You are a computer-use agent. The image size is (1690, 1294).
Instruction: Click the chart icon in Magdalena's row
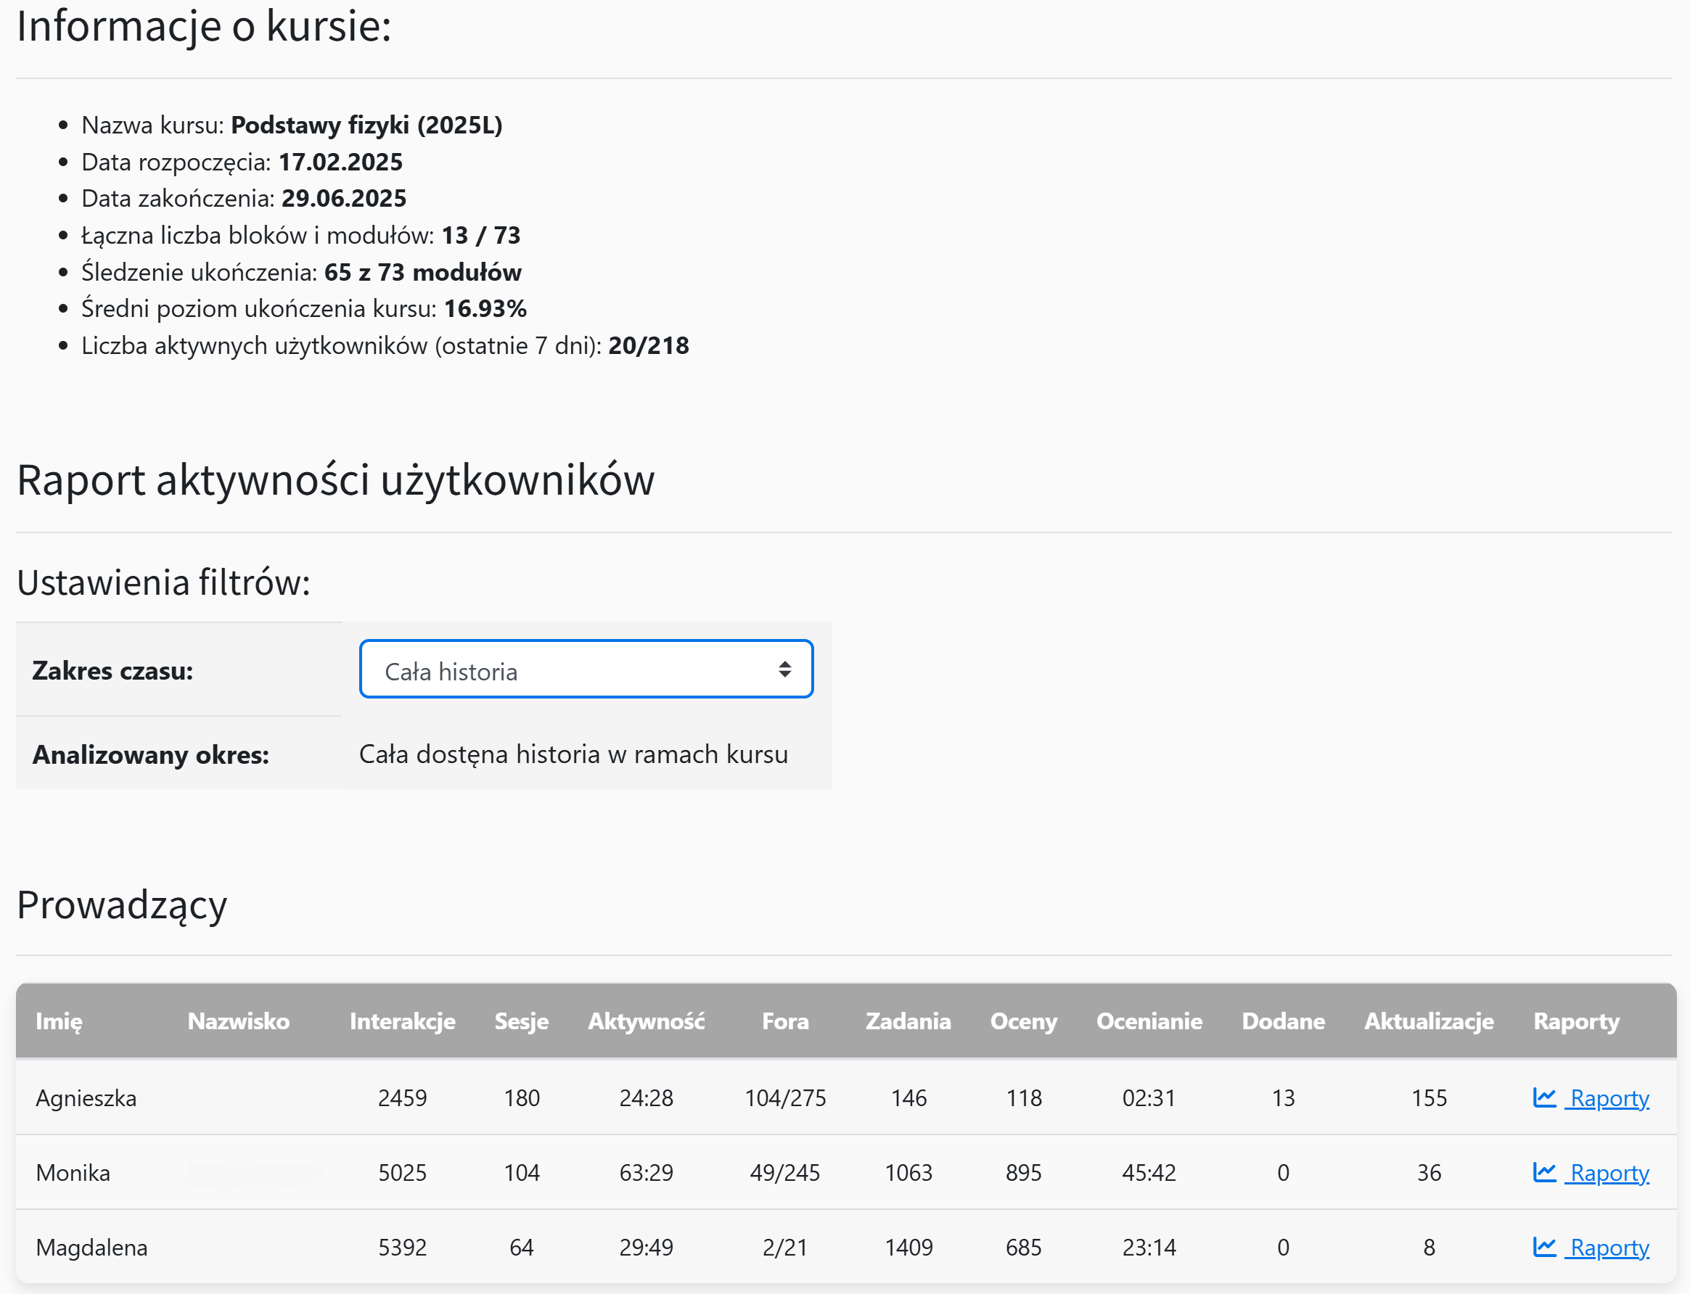1544,1247
